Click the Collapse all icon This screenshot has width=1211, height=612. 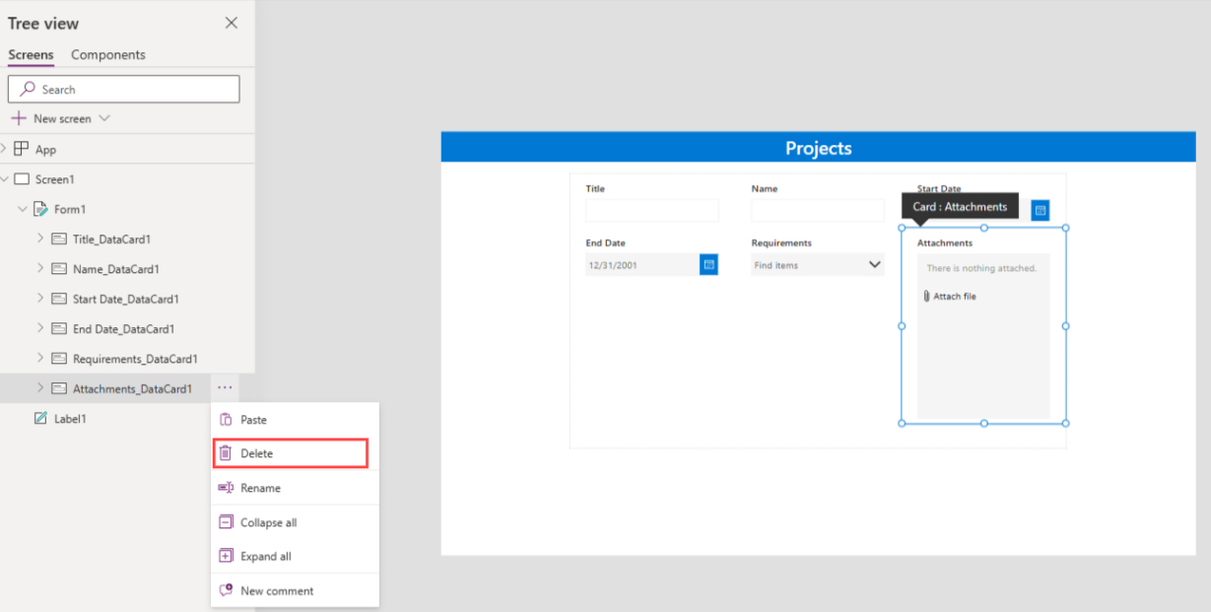[x=228, y=521]
